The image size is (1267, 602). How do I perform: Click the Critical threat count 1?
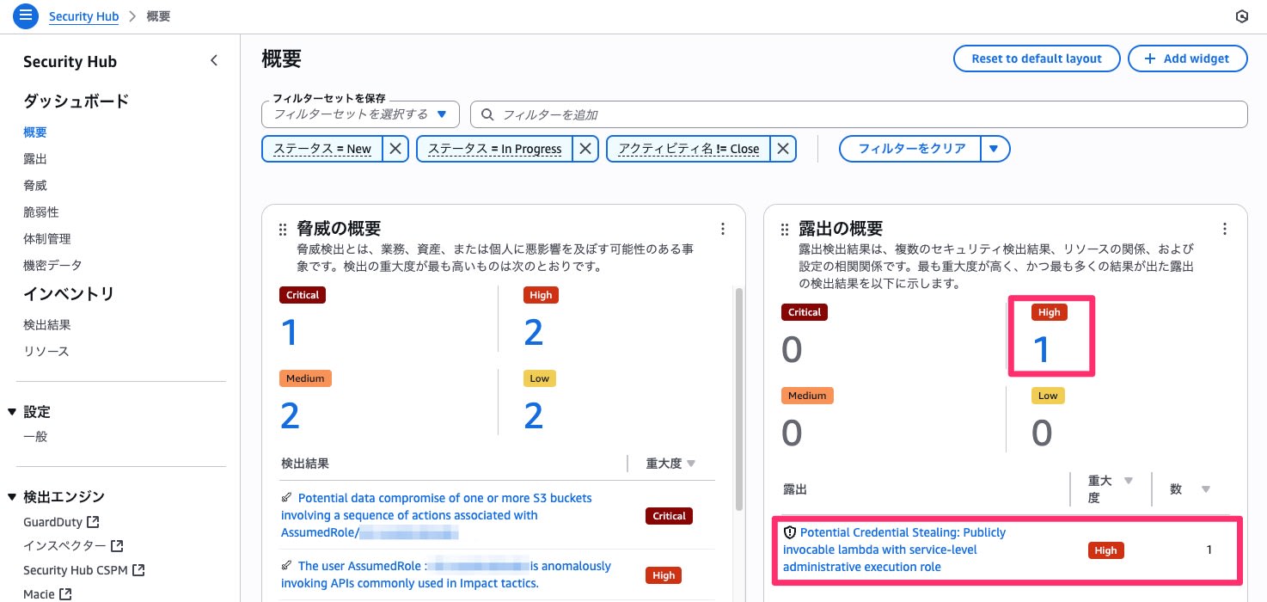[290, 332]
